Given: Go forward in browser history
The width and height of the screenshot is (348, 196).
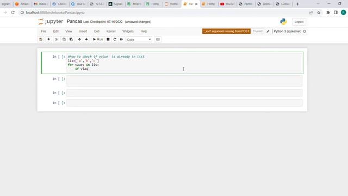Looking at the screenshot, I should point(5,13).
